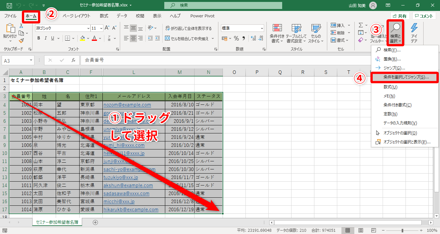
Task: Choose Go To (ジャンプ) from the menu
Action: coord(405,68)
